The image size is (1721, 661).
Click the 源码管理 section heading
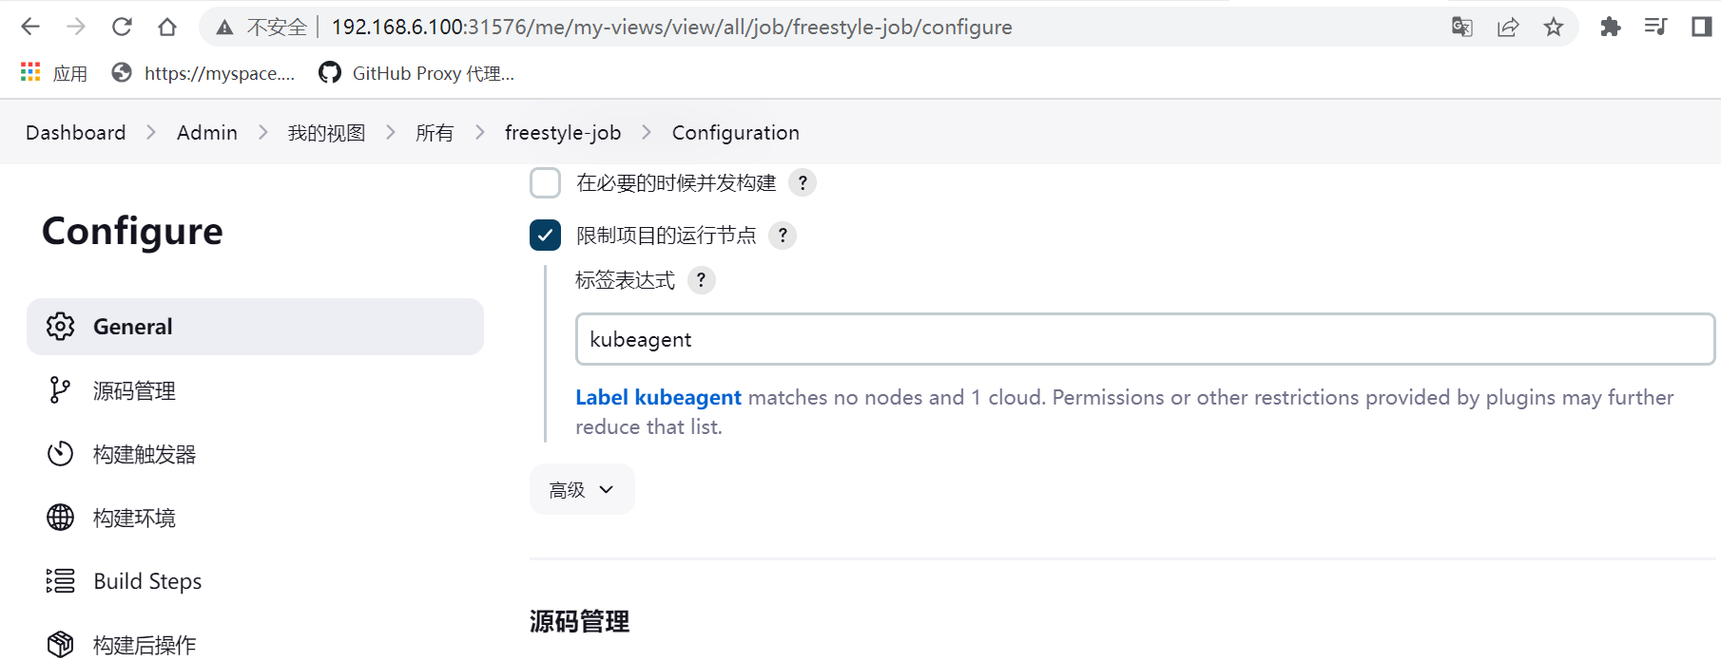click(x=580, y=621)
